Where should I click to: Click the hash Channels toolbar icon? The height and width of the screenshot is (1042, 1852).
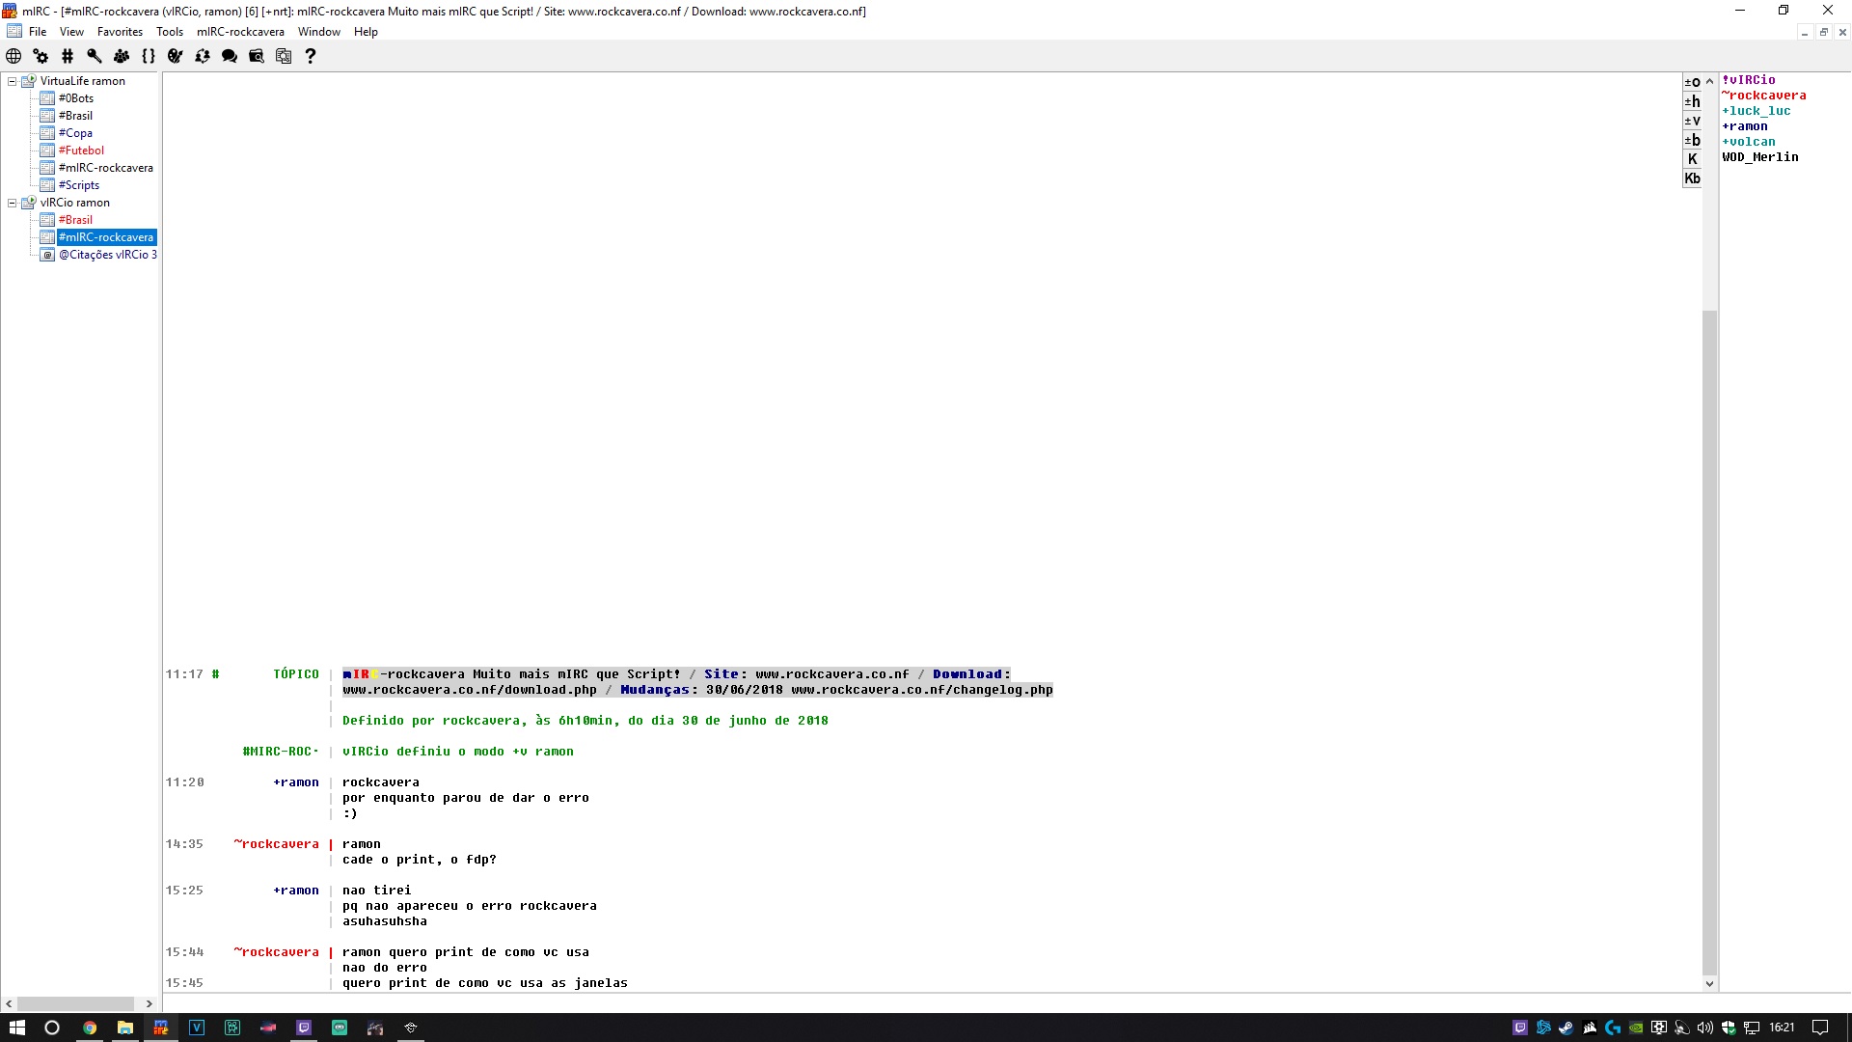coord(68,56)
